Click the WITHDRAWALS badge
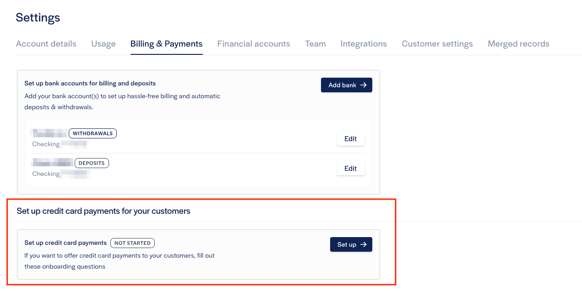Image resolution: width=582 pixels, height=291 pixels. tap(92, 133)
